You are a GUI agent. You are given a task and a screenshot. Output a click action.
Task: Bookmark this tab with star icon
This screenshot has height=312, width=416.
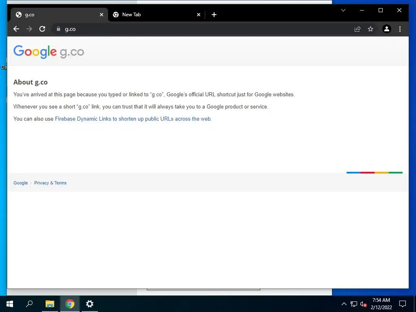(370, 29)
